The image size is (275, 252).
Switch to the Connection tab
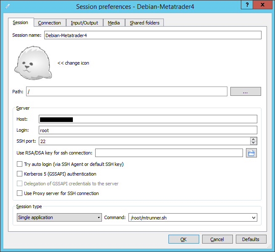pos(50,23)
